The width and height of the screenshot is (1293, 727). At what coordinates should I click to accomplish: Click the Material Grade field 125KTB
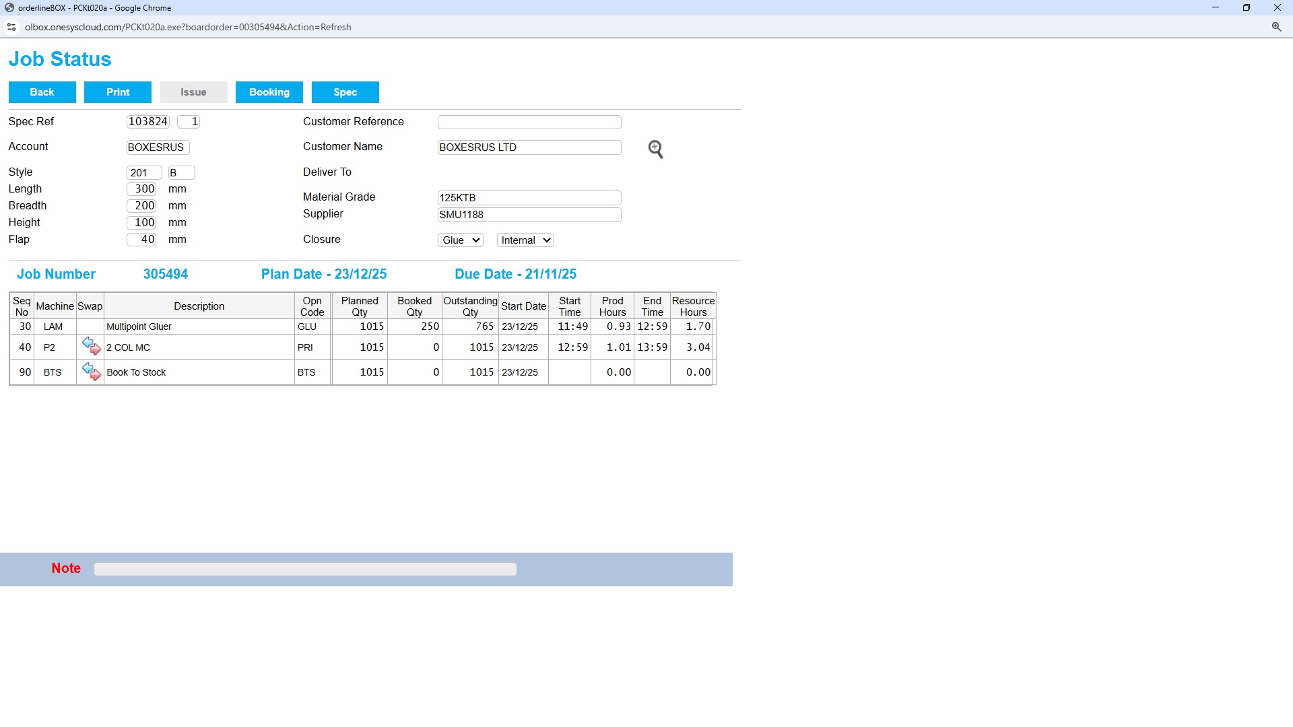[x=529, y=198]
